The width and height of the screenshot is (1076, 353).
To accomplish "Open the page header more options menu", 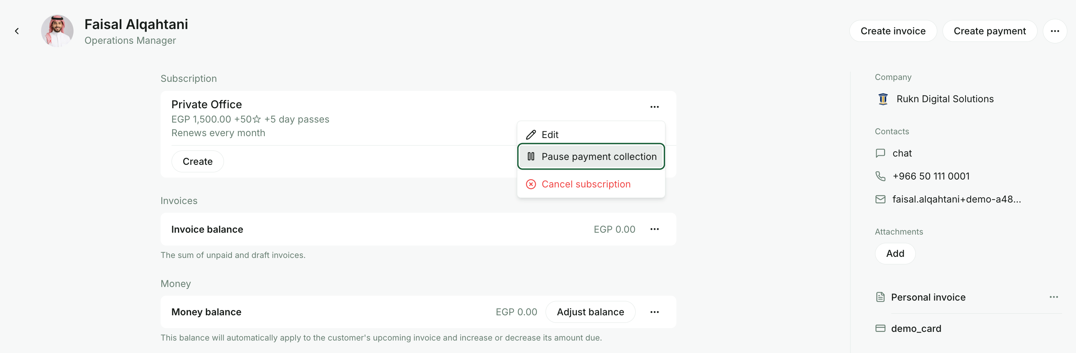I will pos(1055,31).
